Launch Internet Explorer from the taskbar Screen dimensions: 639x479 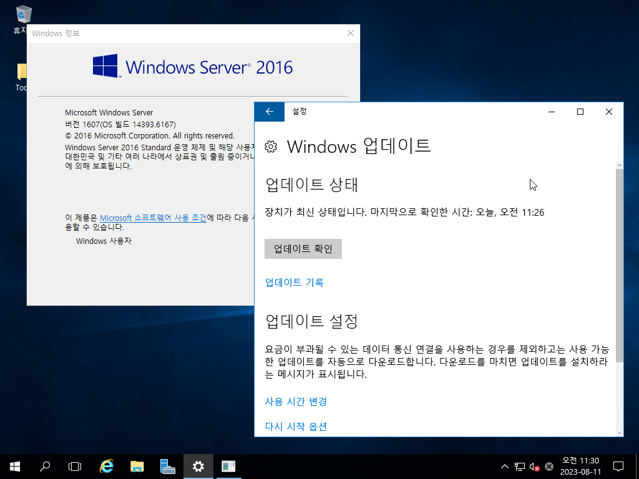coord(107,467)
